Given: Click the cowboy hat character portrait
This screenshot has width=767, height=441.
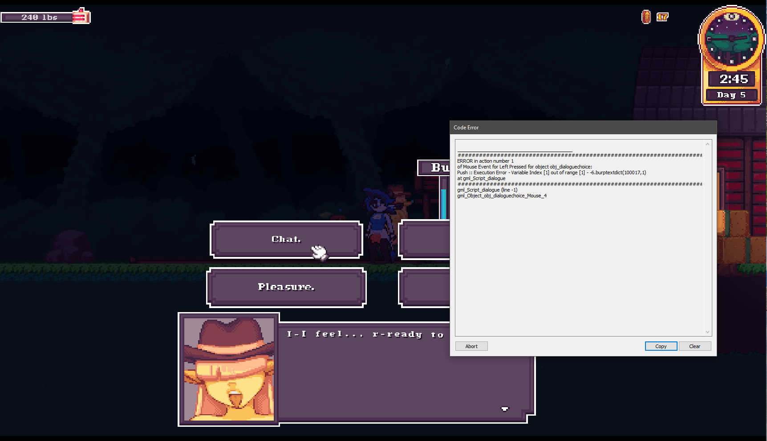Looking at the screenshot, I should [229, 369].
